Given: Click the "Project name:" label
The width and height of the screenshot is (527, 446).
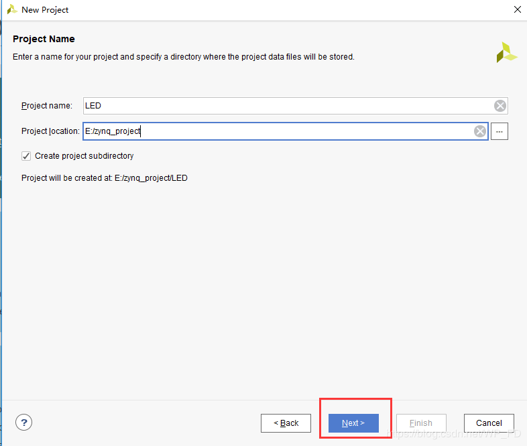Looking at the screenshot, I should tap(47, 106).
